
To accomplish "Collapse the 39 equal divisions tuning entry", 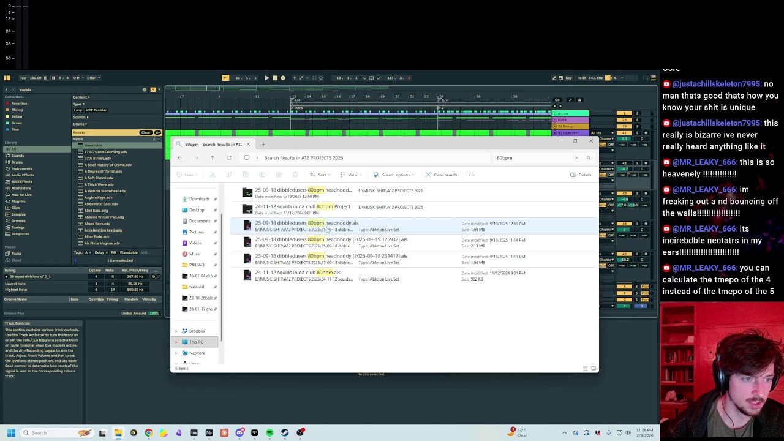I will (6, 277).
